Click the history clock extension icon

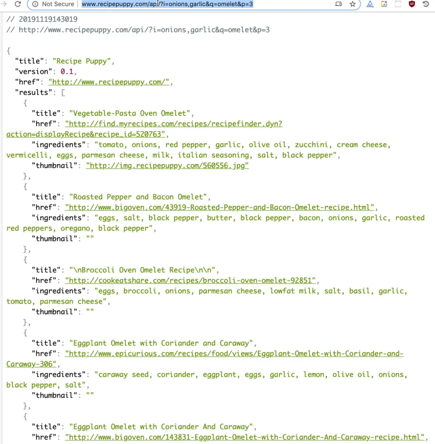tap(426, 4)
